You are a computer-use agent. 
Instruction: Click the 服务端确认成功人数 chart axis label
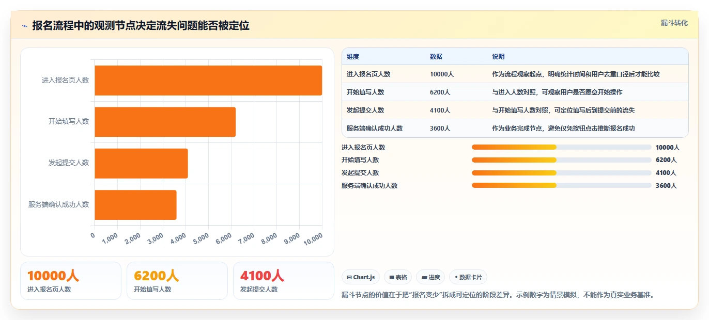[x=59, y=205]
